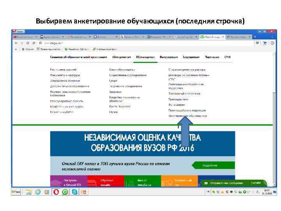Click the purple Поступить в Омский ГАУ tile

(69, 181)
